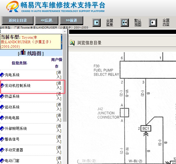Click the BC1 connector box in diagram
The height and width of the screenshot is (164, 176).
tap(146, 128)
